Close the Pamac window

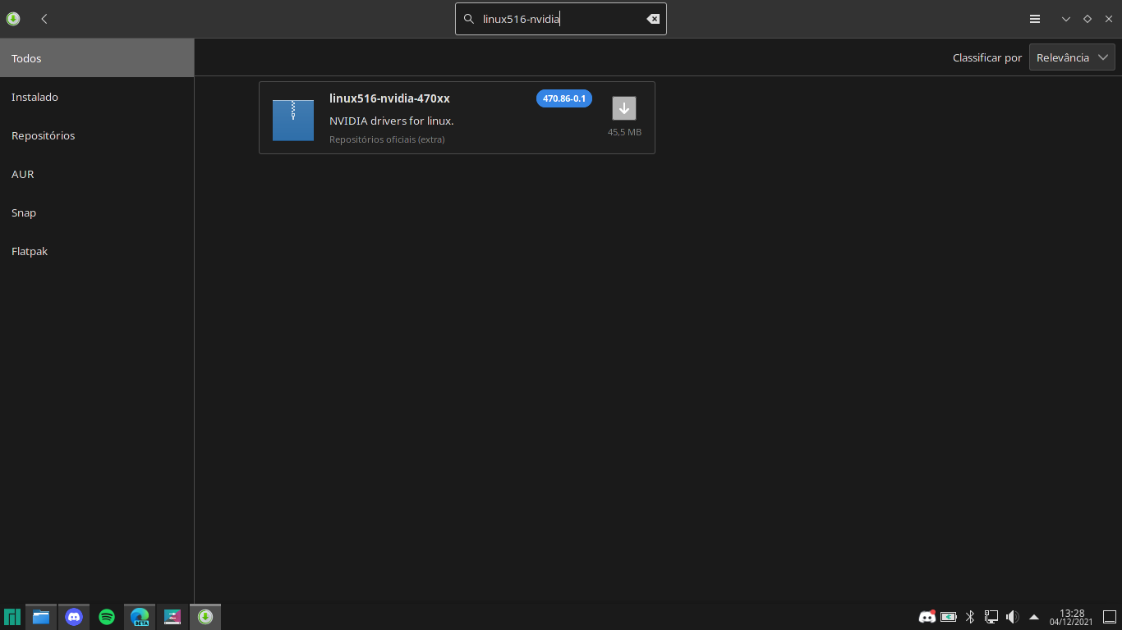[1109, 19]
